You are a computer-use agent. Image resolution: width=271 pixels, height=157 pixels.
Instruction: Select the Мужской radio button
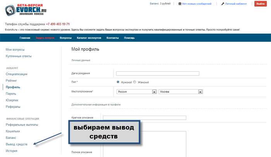[x=118, y=82]
